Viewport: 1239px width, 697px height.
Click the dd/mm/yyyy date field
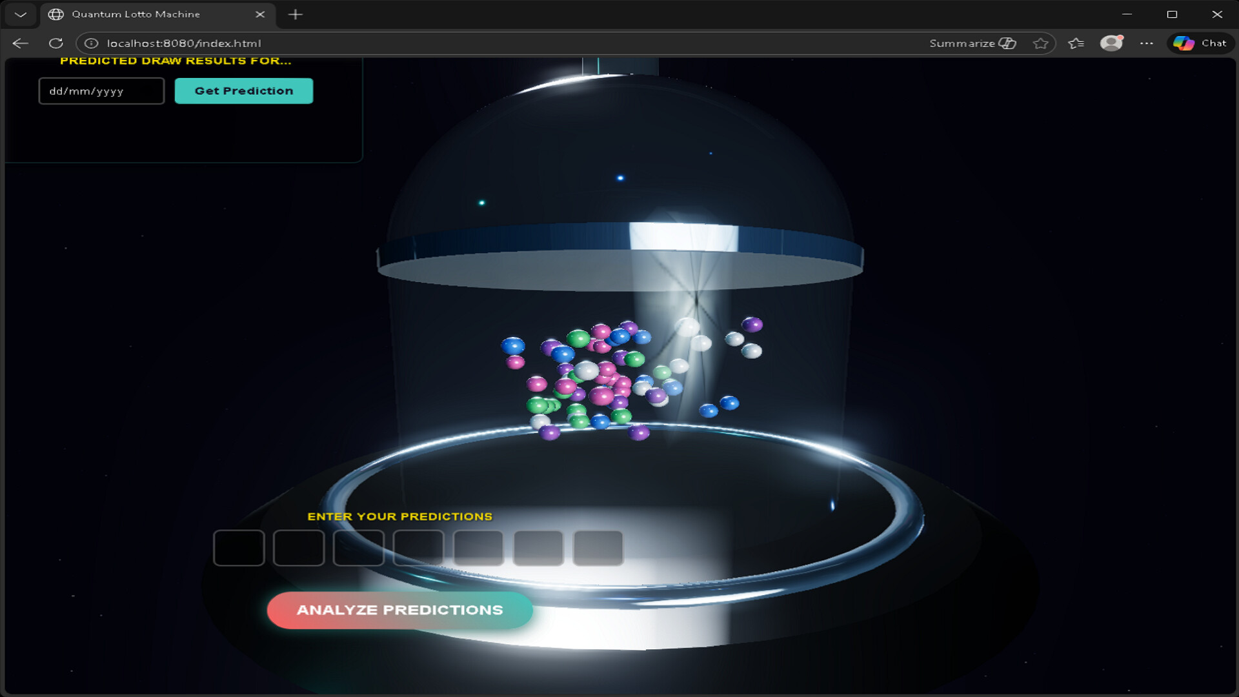click(x=101, y=90)
